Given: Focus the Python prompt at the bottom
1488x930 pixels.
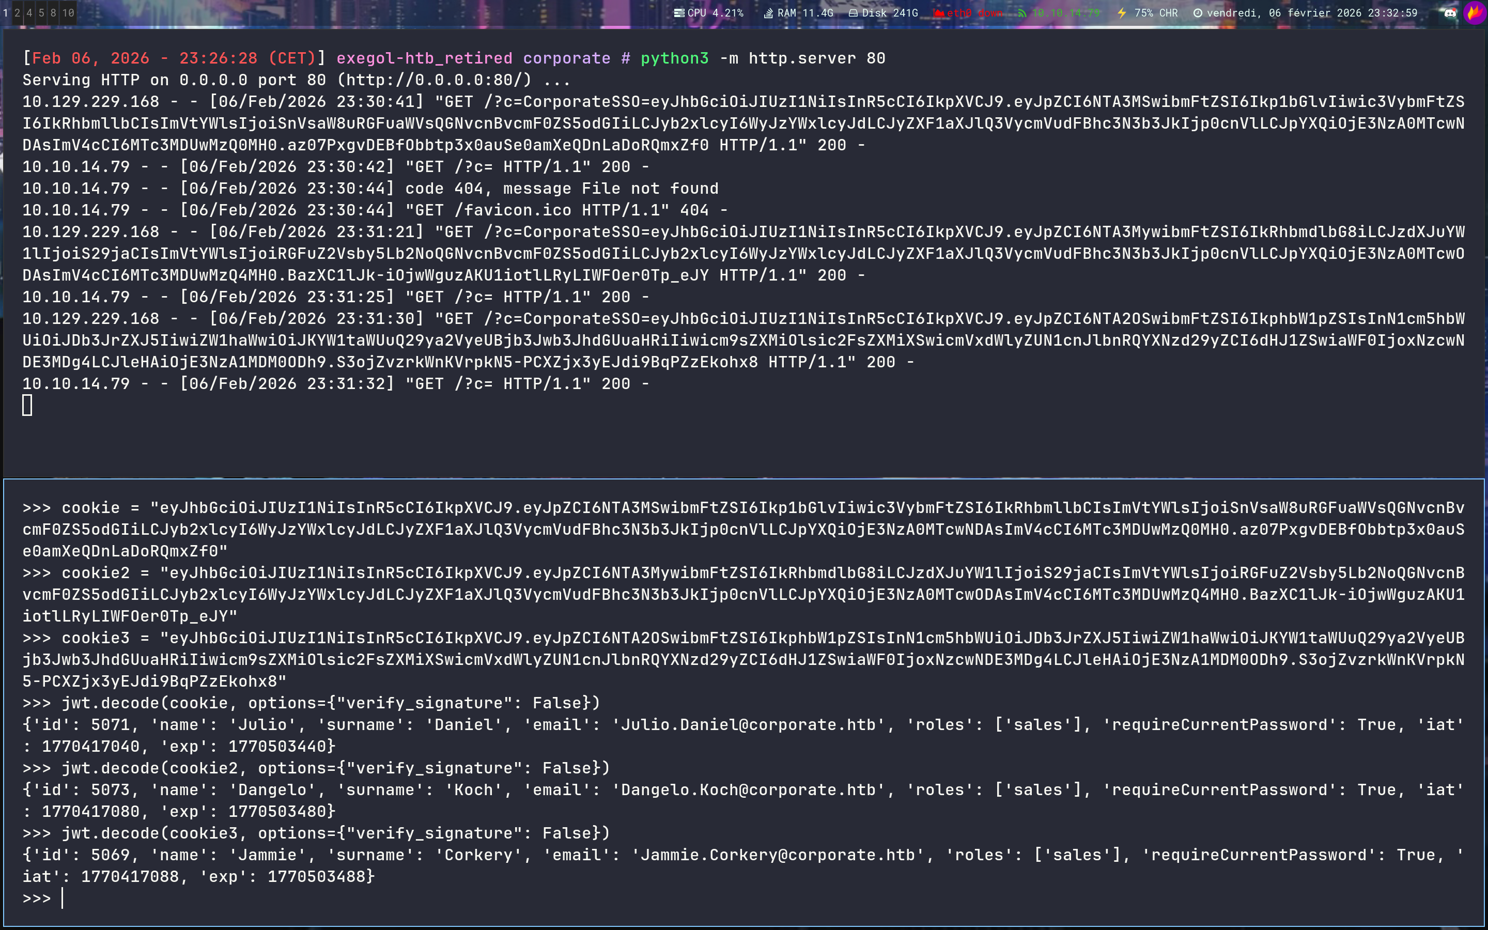Looking at the screenshot, I should click(63, 898).
